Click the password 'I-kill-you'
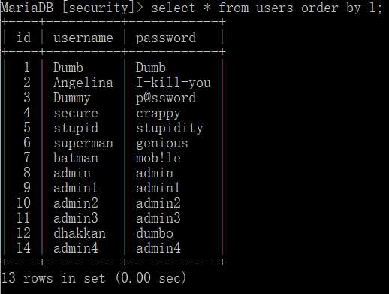The width and height of the screenshot is (389, 294). pos(173,83)
